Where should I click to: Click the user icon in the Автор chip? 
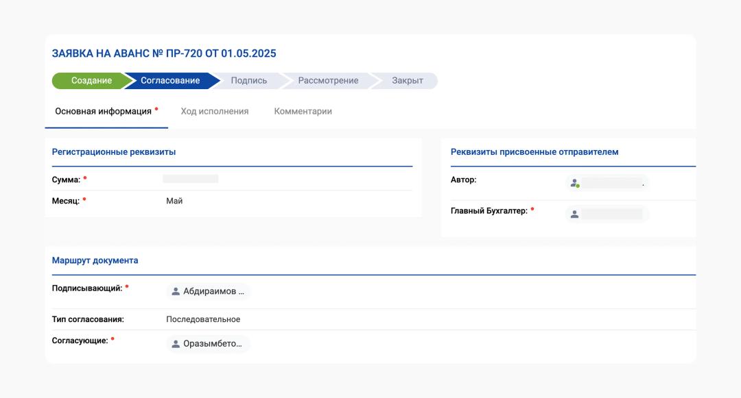pyautogui.click(x=575, y=183)
